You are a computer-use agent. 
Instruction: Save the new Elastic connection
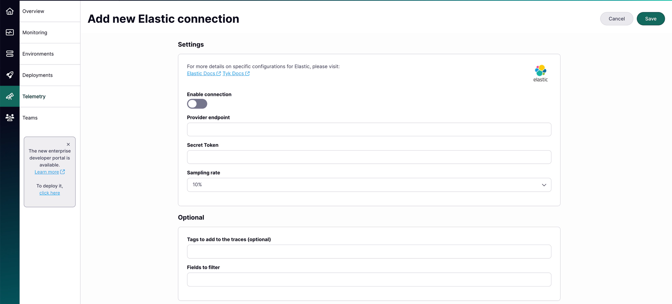650,18
